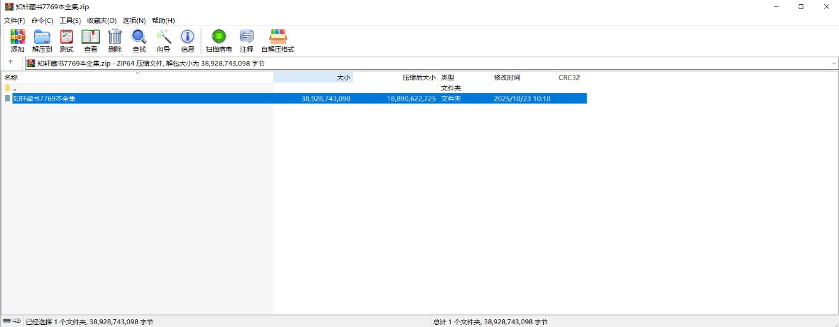Image resolution: width=839 pixels, height=327 pixels.
Task: Click the parent folder ".." entry
Action: 15,88
